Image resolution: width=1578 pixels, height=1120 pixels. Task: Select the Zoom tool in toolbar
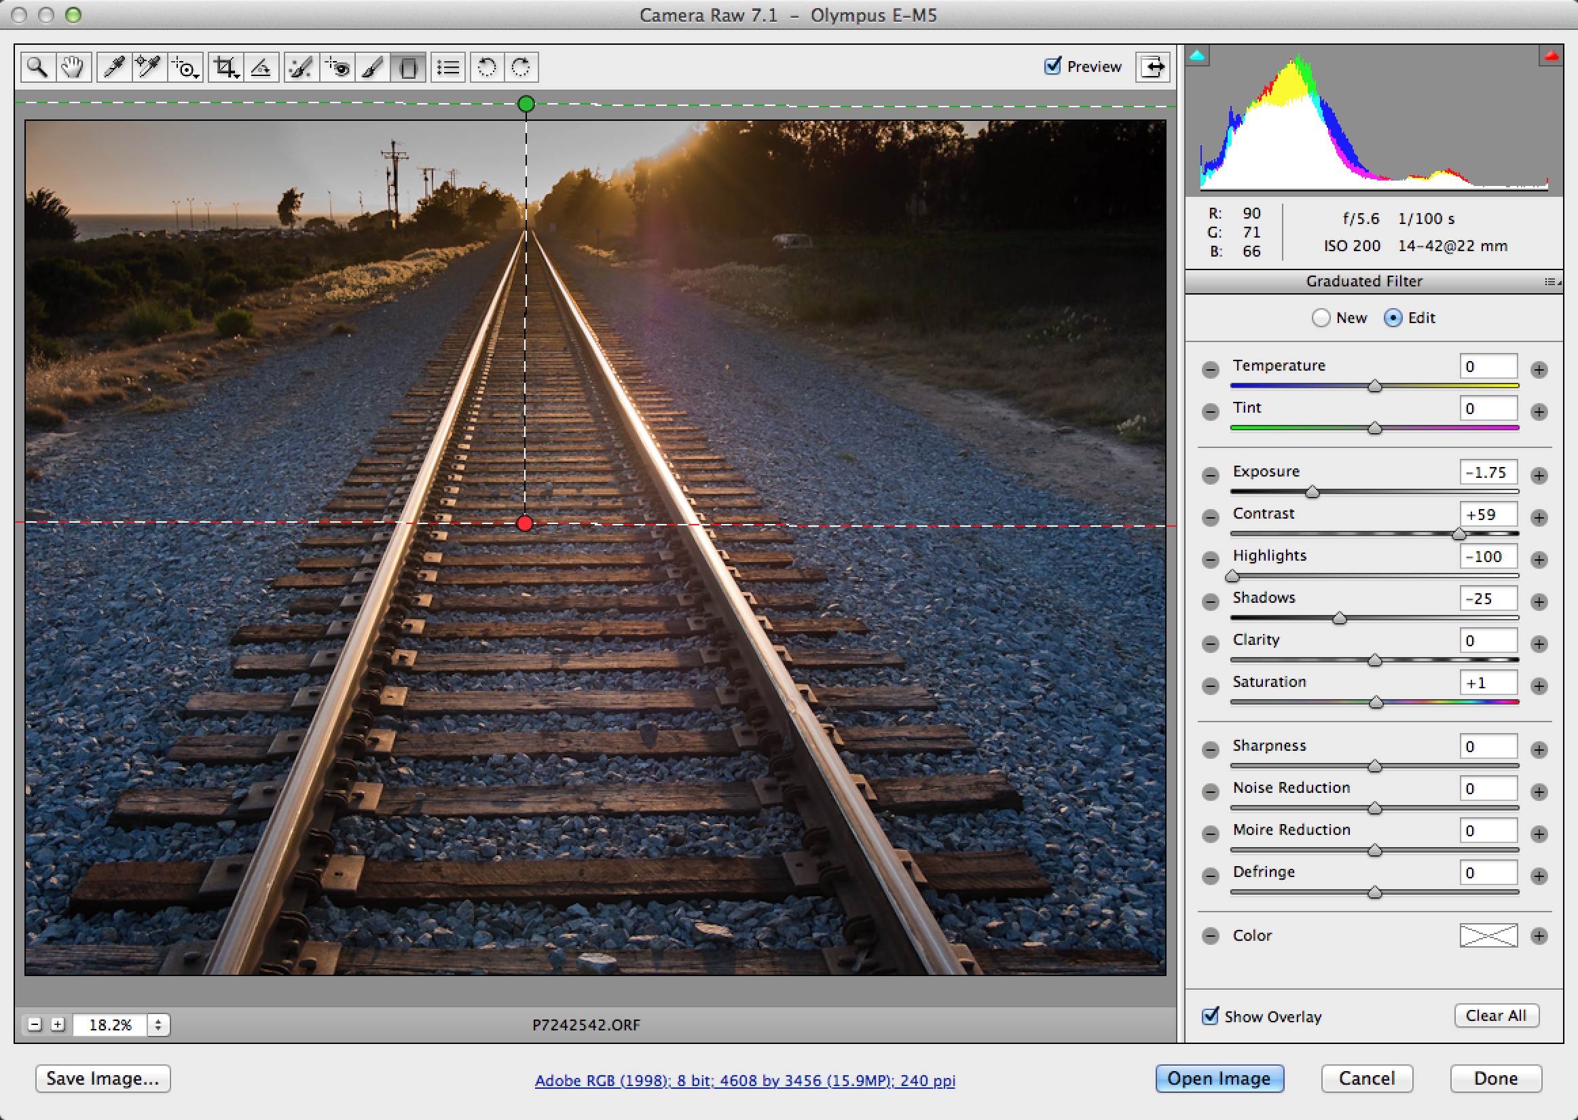tap(34, 65)
